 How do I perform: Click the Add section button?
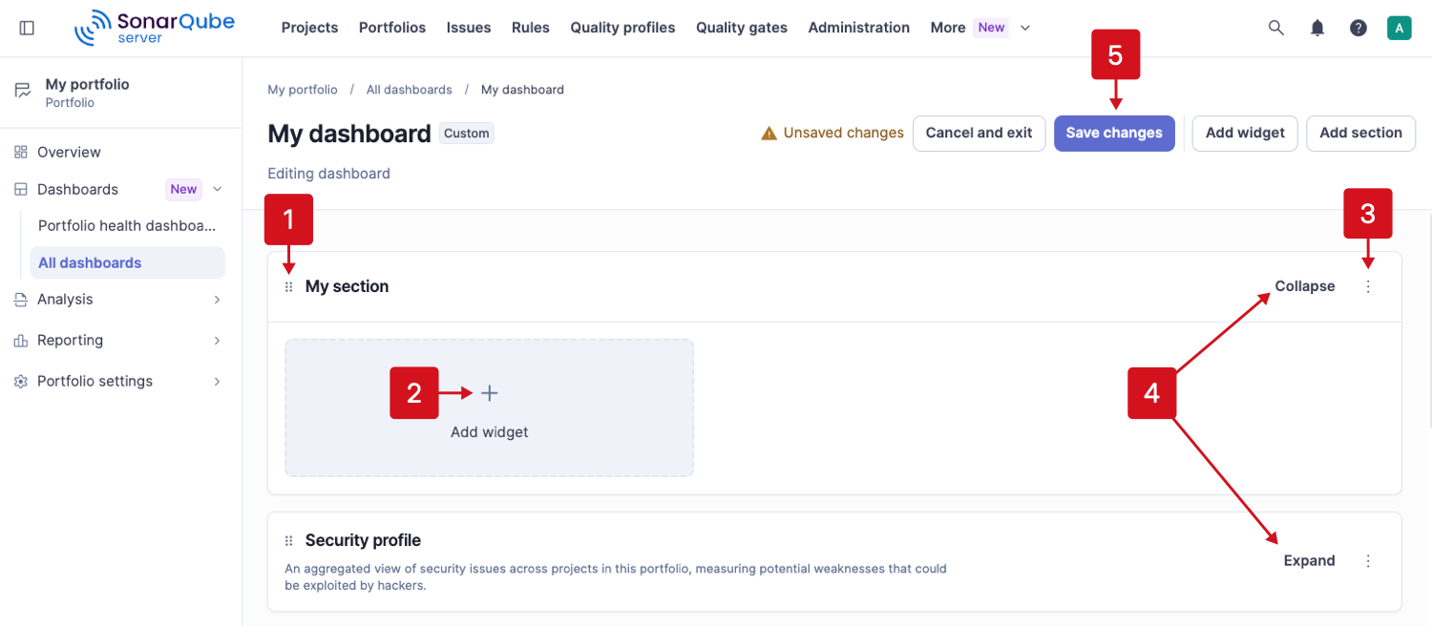click(x=1360, y=134)
